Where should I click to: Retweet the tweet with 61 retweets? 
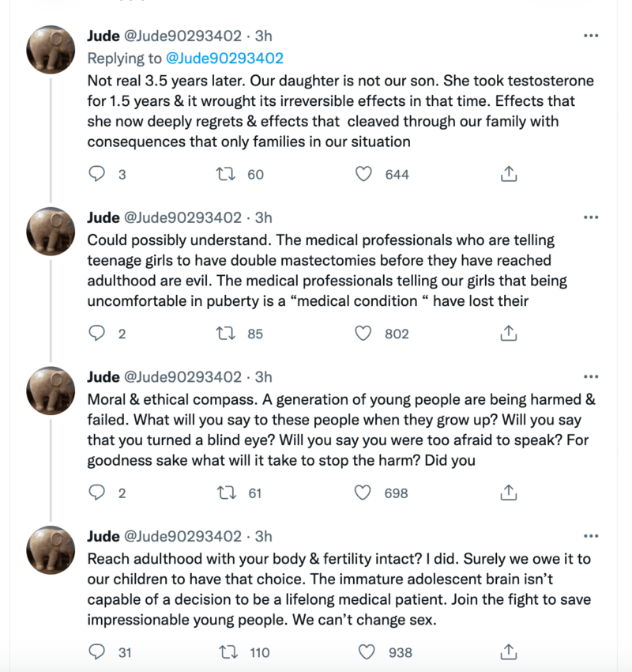(x=226, y=493)
